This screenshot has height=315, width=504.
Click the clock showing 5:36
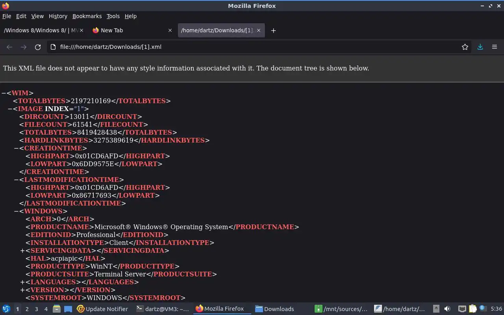496,309
